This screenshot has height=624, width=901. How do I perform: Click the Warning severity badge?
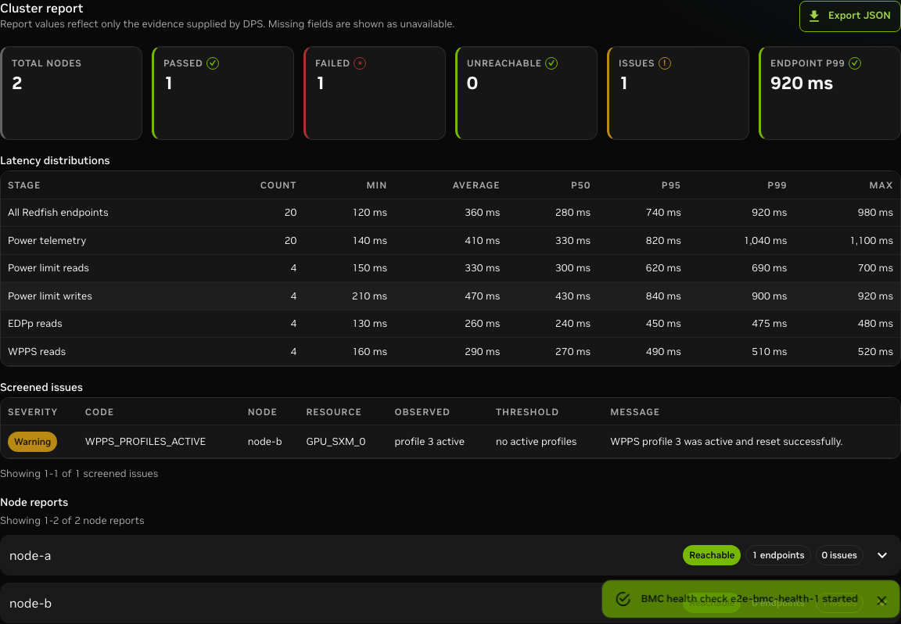(32, 442)
